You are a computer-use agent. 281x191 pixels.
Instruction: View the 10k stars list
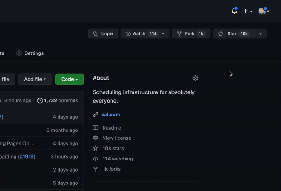(x=113, y=148)
